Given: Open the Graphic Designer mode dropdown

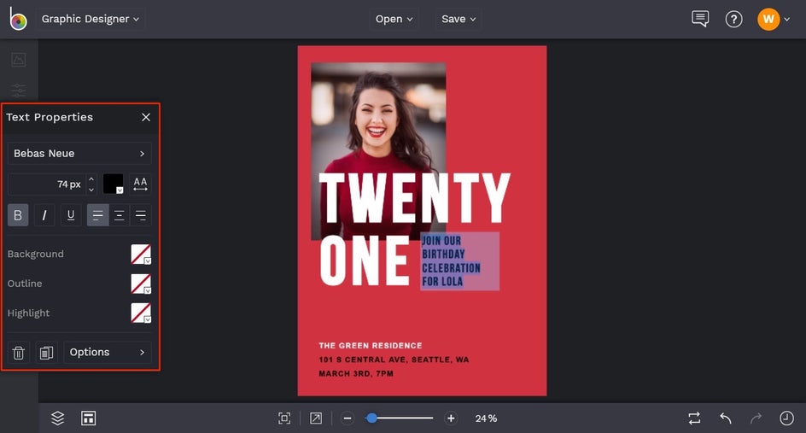Looking at the screenshot, I should tap(91, 19).
